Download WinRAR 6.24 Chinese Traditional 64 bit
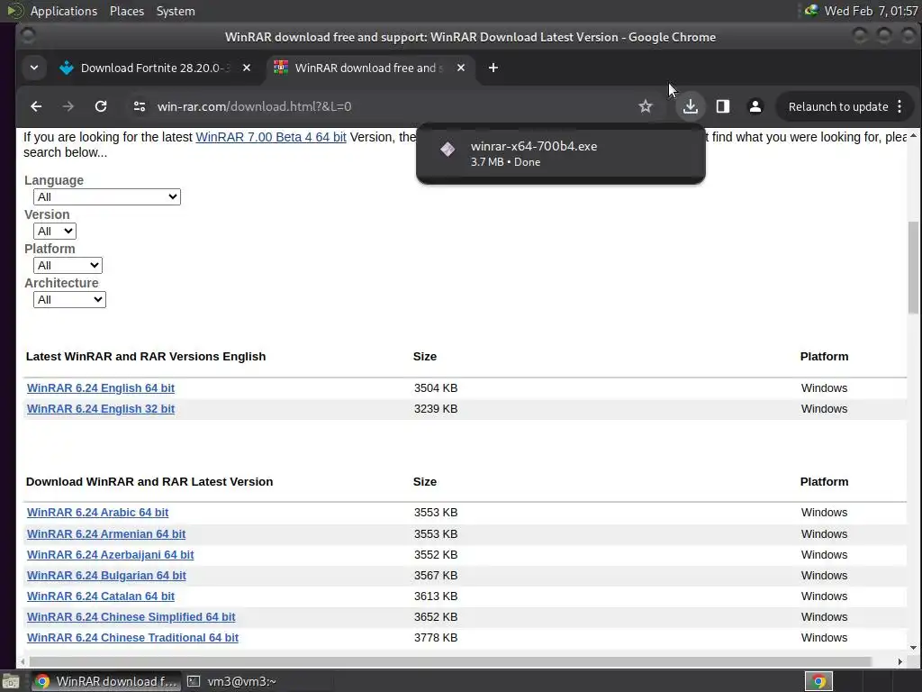Screen dimensions: 922x692 [133, 637]
